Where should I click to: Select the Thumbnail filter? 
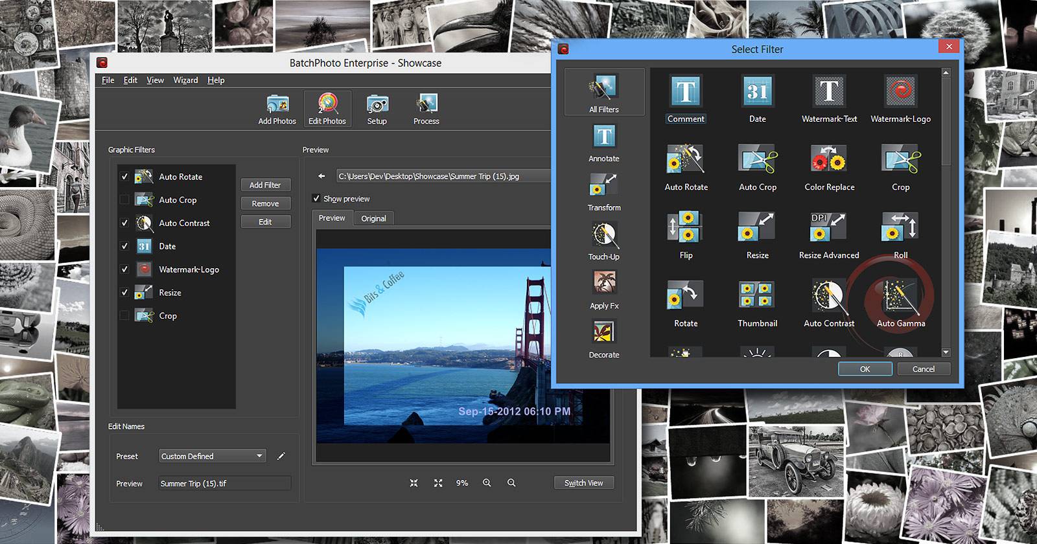pos(757,303)
